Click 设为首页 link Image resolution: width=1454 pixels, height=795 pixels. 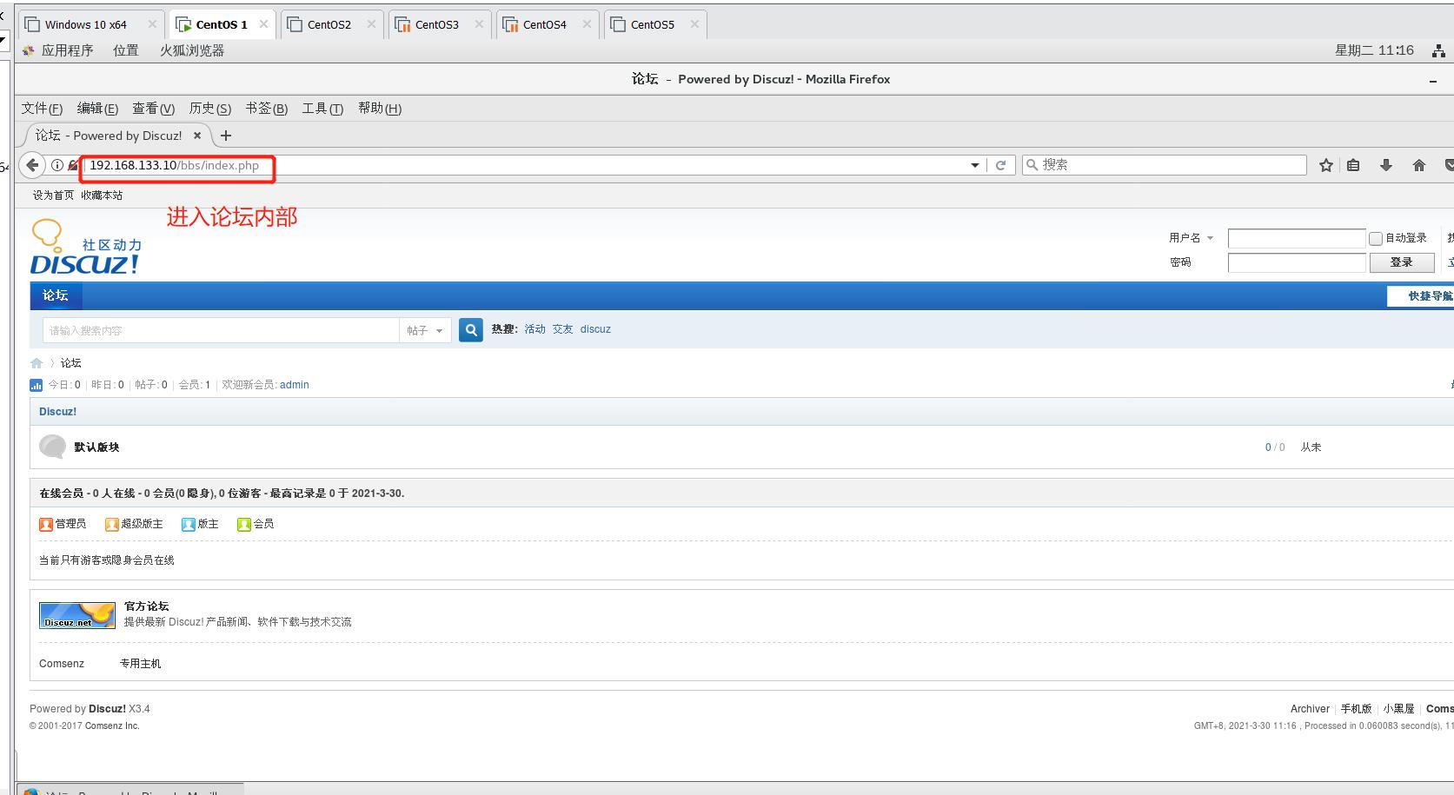[x=53, y=195]
